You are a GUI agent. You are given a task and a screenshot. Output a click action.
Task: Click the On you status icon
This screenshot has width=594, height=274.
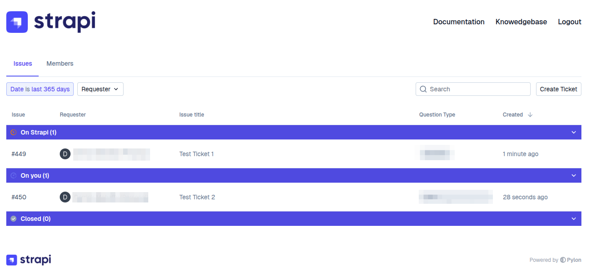[13, 175]
